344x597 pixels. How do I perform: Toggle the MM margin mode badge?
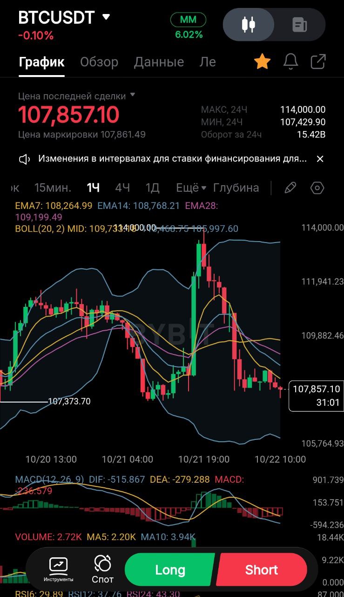pos(188,20)
